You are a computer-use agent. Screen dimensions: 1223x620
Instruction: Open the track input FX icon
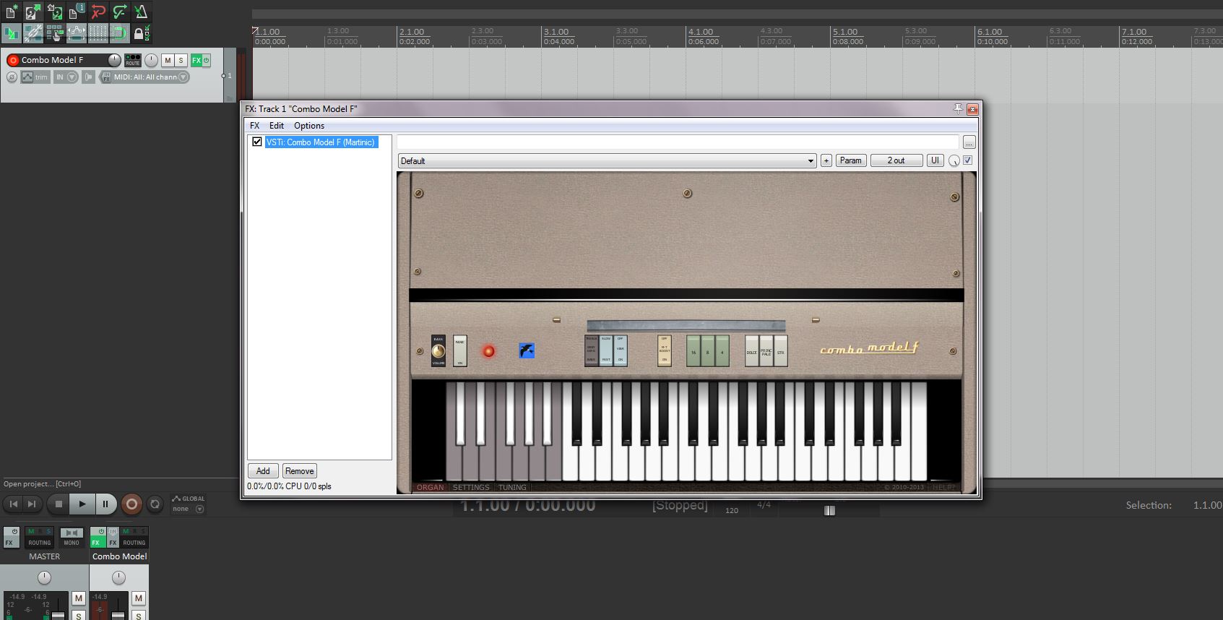click(x=106, y=77)
